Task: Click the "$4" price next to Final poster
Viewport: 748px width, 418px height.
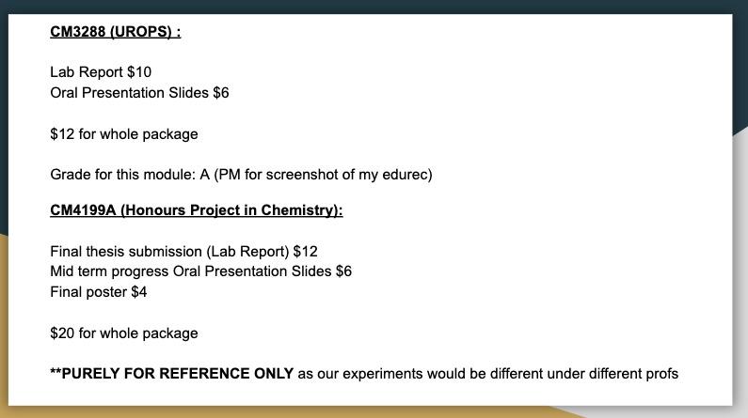Action: tap(139, 292)
